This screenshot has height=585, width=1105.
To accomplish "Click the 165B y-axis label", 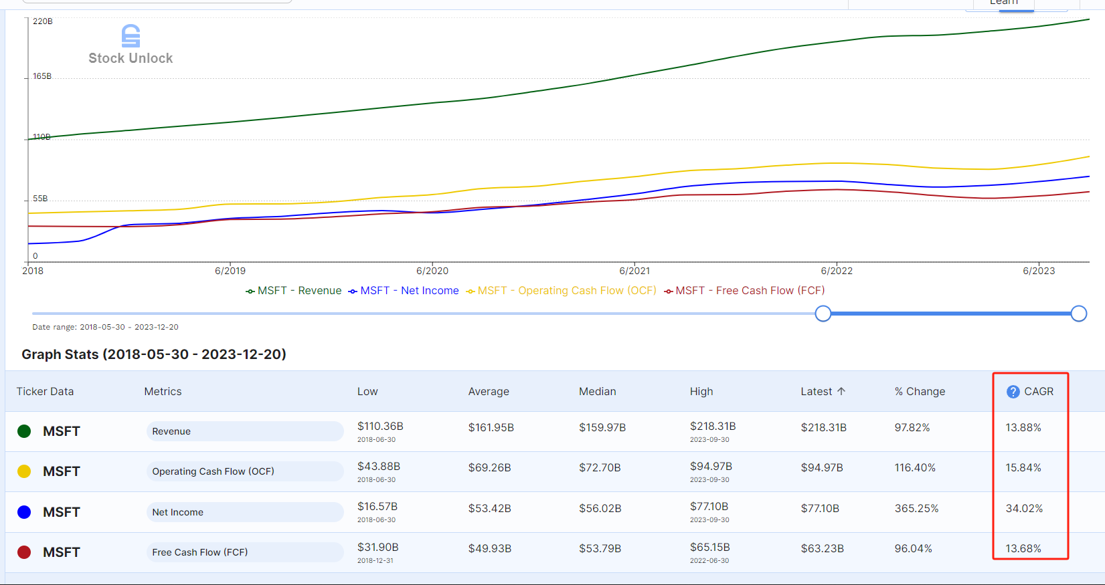I will click(x=42, y=76).
